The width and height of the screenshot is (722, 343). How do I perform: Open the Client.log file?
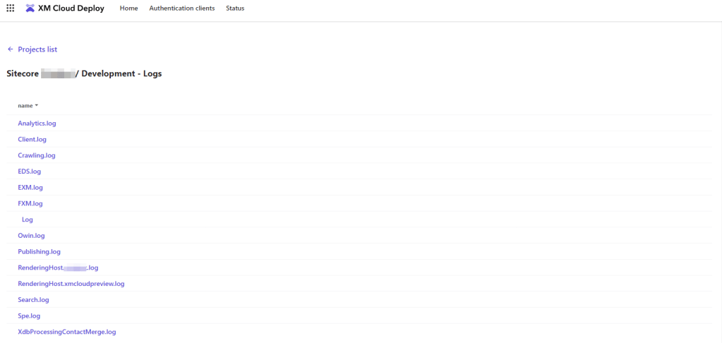[32, 140]
